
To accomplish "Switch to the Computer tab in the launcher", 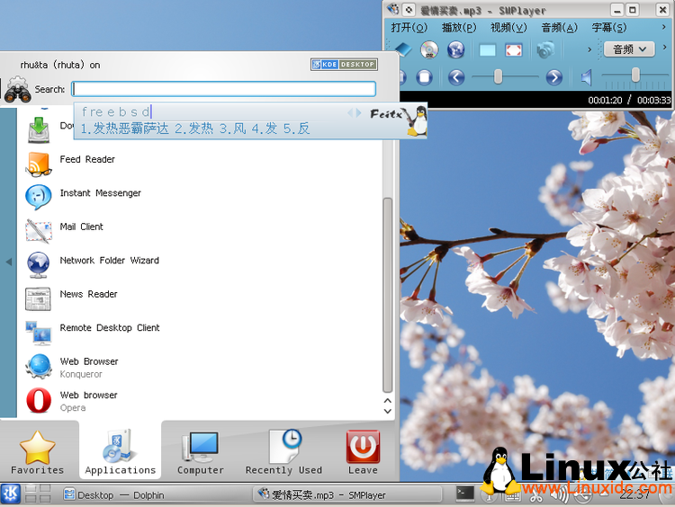I will point(200,452).
